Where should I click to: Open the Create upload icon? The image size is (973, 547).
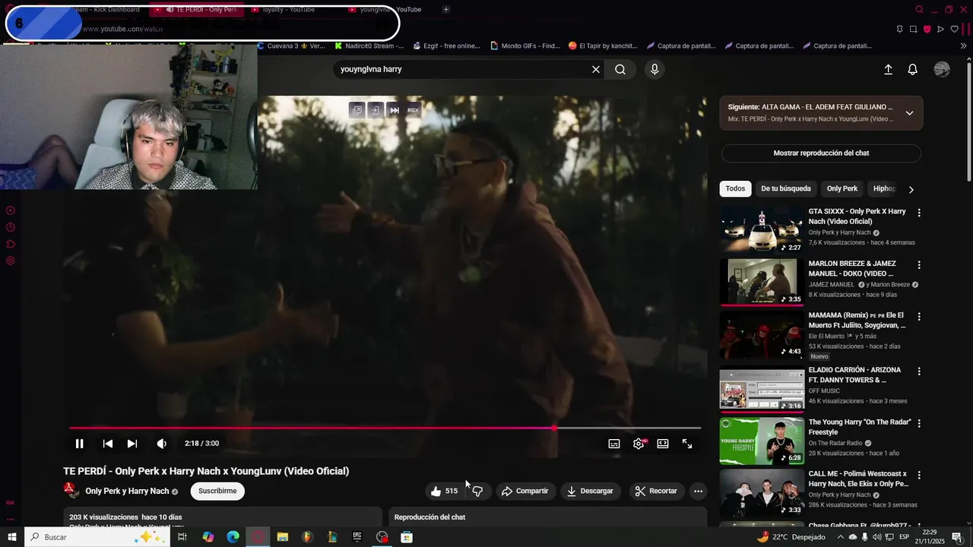tap(888, 69)
